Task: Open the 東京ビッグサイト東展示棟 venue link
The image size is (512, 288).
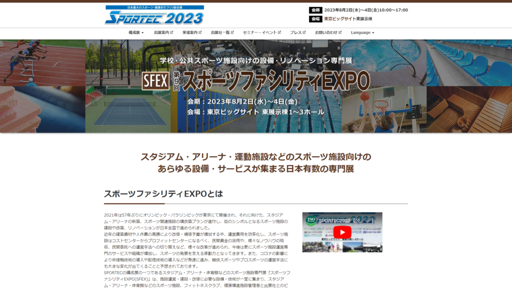Action: tap(348, 19)
